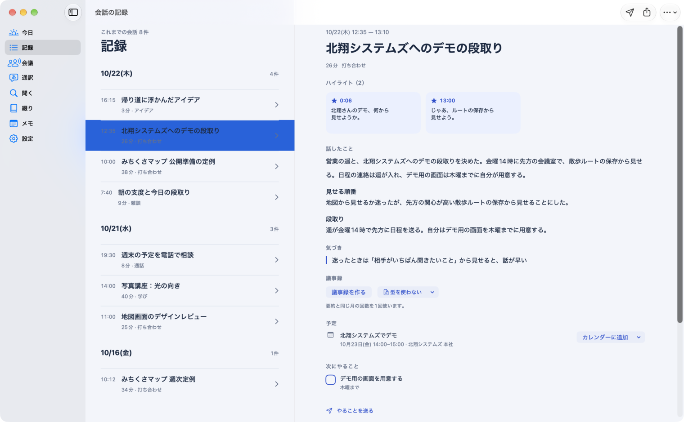Click chevron on みちくさマップ 週次定例 row
684x422 pixels.
point(277,384)
